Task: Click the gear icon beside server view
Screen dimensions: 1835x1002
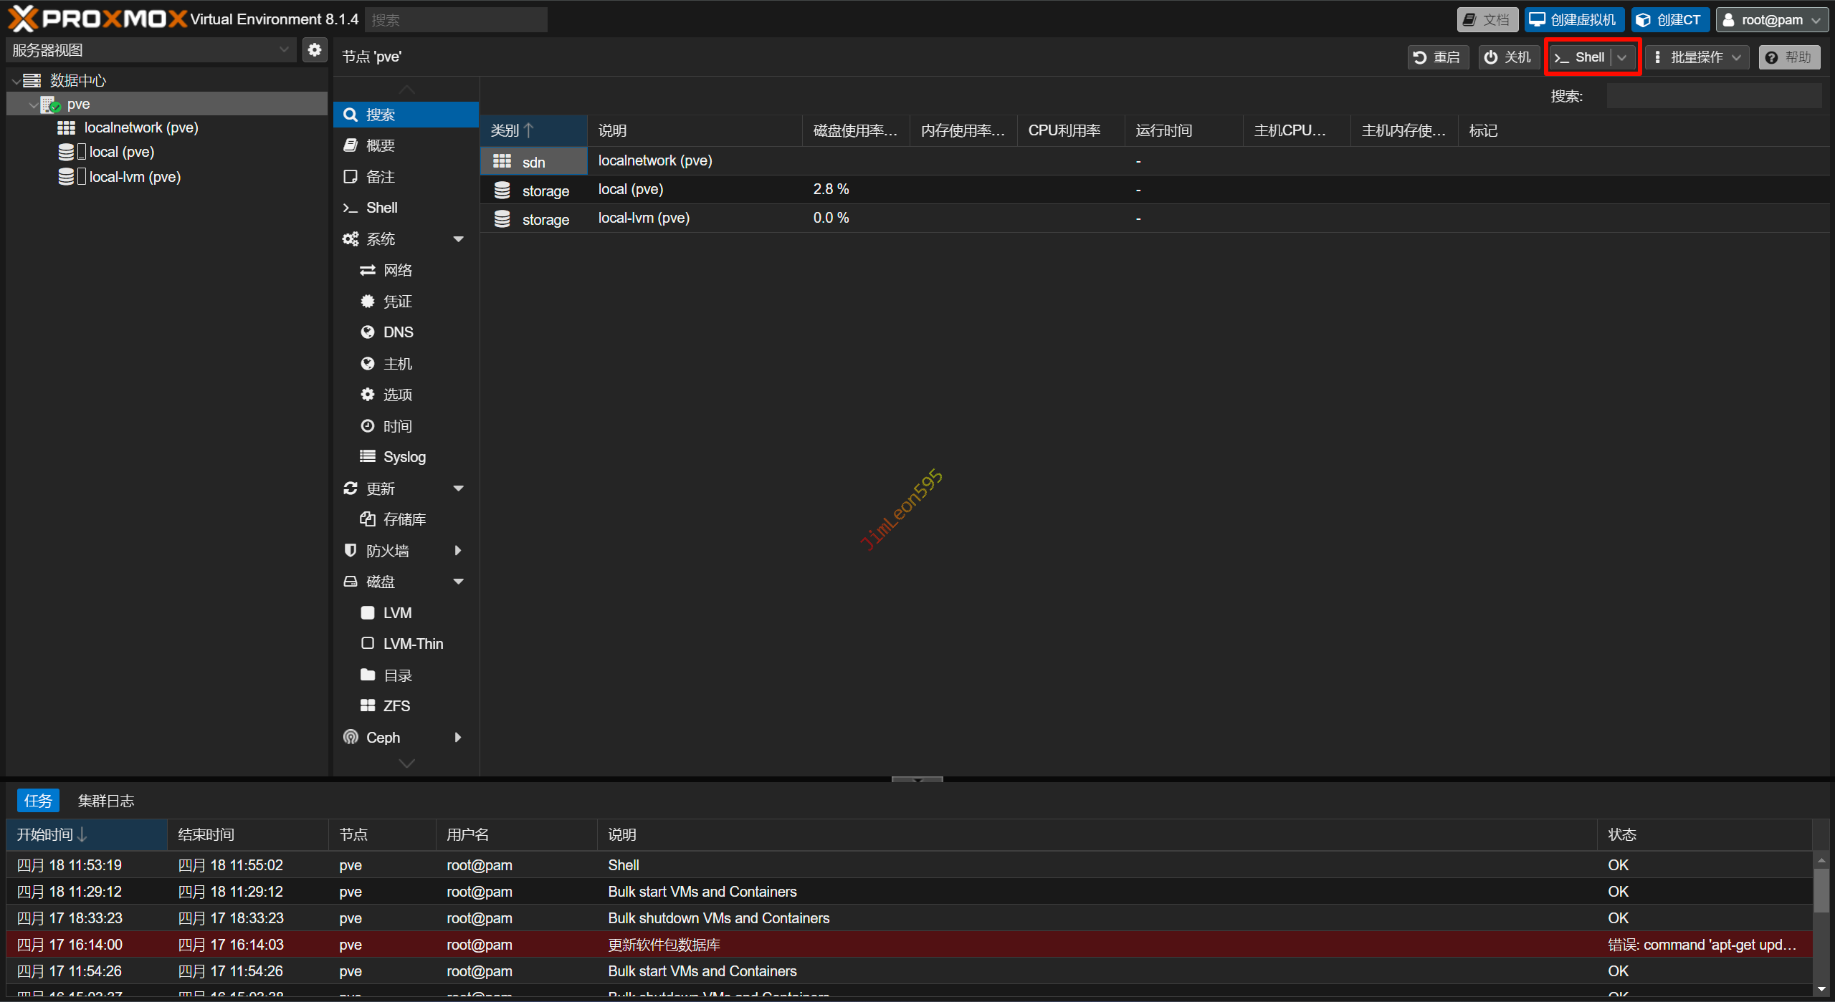Action: click(314, 50)
